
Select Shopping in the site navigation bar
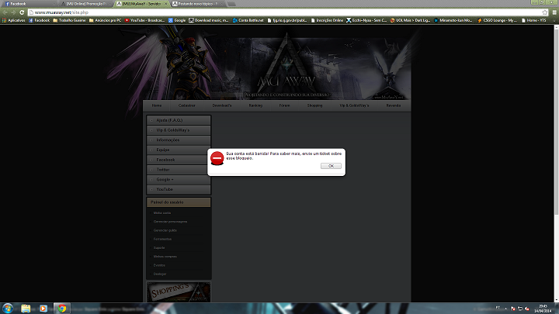pos(314,105)
